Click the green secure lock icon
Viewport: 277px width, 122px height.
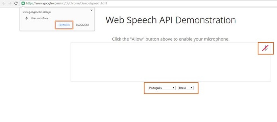click(x=23, y=3)
